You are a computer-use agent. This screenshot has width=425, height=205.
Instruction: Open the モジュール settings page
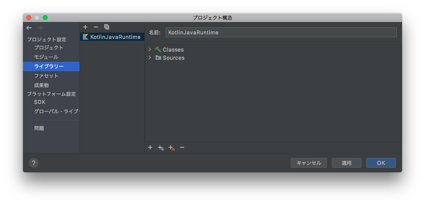46,57
